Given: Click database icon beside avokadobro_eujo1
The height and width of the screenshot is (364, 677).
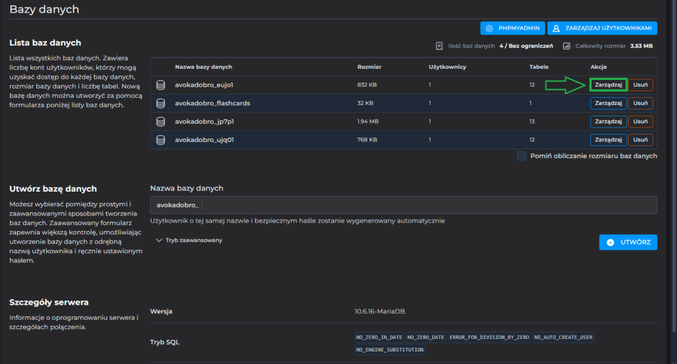Looking at the screenshot, I should pos(160,85).
